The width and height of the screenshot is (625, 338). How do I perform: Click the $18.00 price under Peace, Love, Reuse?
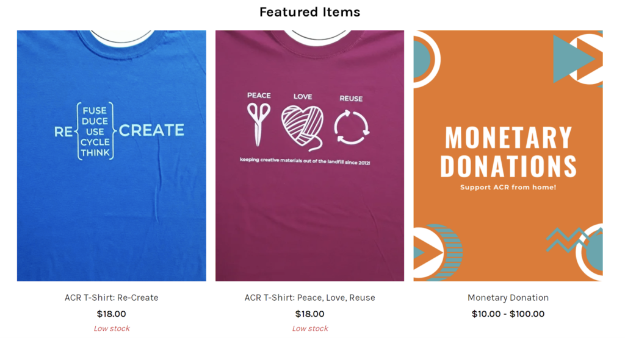click(x=309, y=314)
